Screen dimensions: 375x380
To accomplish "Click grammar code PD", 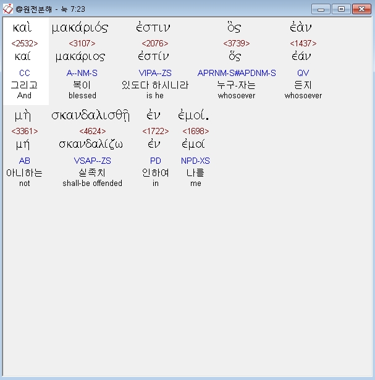I will pyautogui.click(x=156, y=161).
